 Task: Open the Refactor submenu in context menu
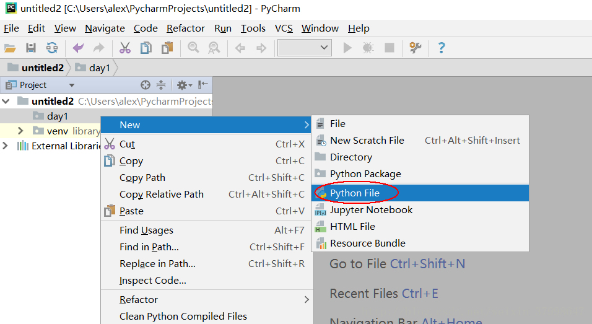pyautogui.click(x=206, y=299)
